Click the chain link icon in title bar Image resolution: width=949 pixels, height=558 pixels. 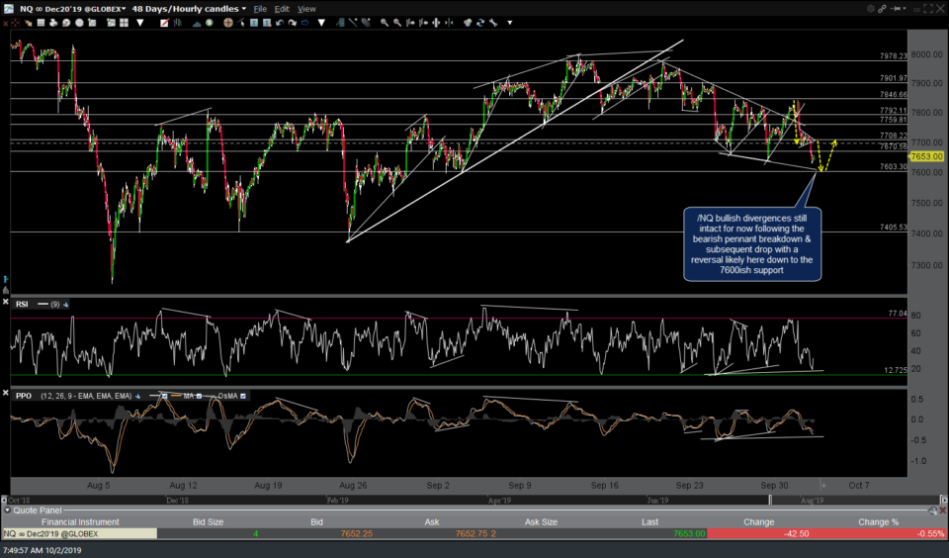pyautogui.click(x=882, y=9)
